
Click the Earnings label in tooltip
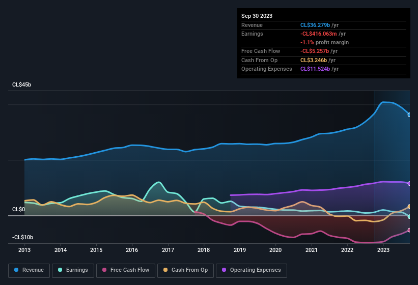252,34
